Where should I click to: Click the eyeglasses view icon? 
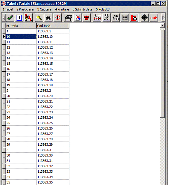(x=115, y=18)
